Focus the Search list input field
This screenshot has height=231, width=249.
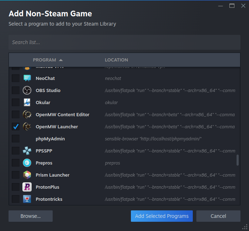[x=124, y=42]
